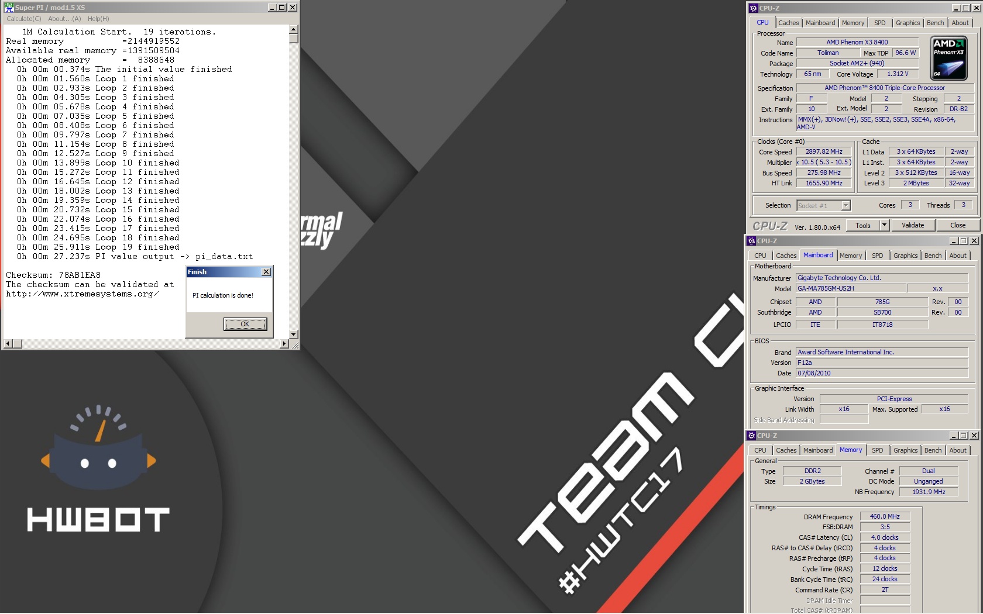Click the DRAM Frequency value 460.0 MHz
The image size is (983, 614).
click(x=885, y=516)
